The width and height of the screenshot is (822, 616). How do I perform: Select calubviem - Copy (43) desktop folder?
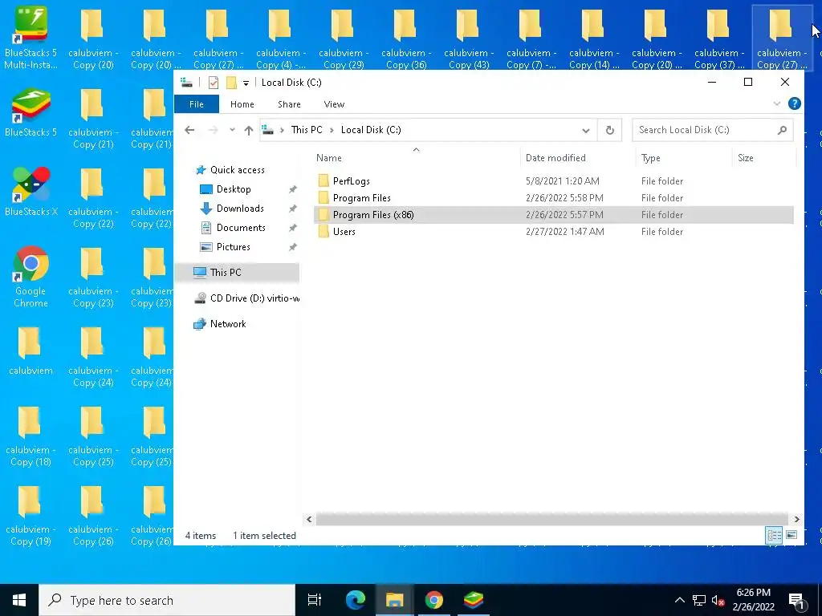point(469,37)
